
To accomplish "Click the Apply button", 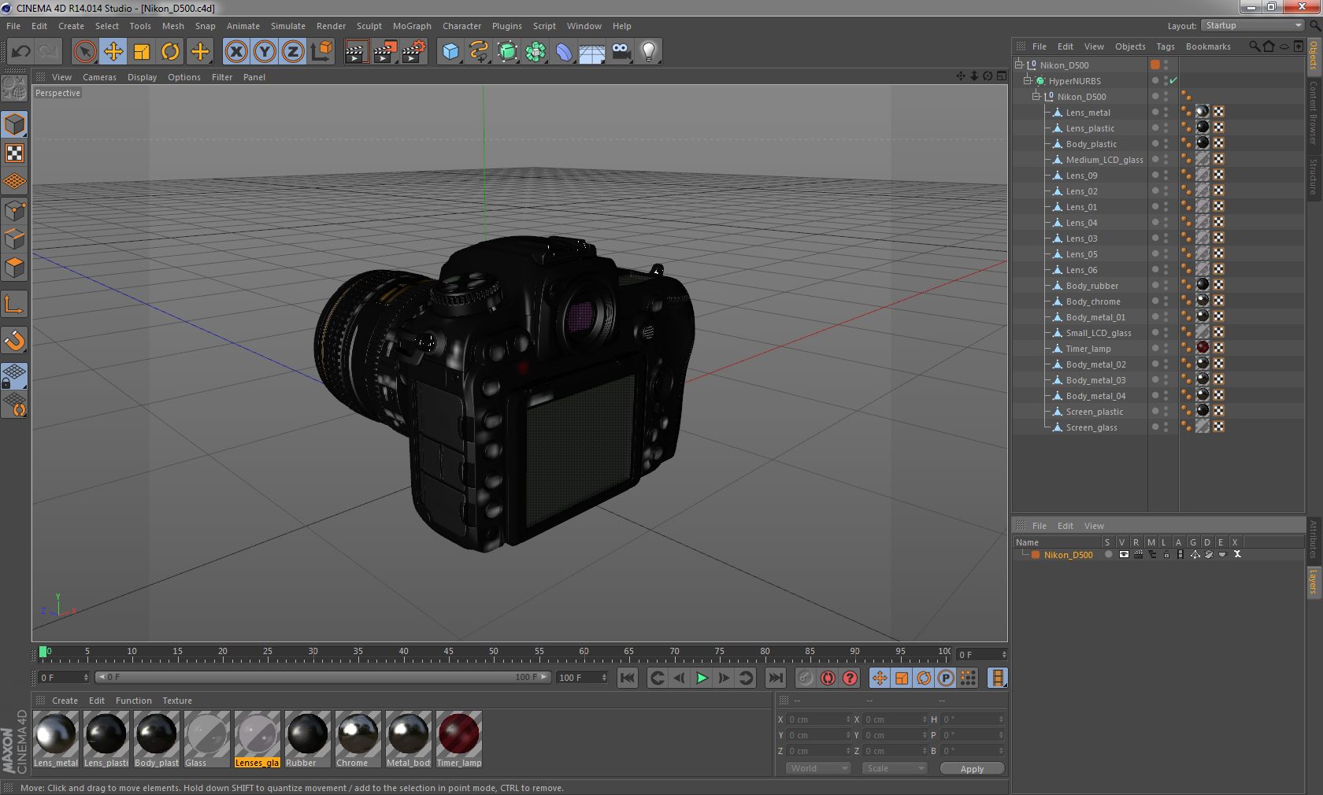I will tap(972, 769).
